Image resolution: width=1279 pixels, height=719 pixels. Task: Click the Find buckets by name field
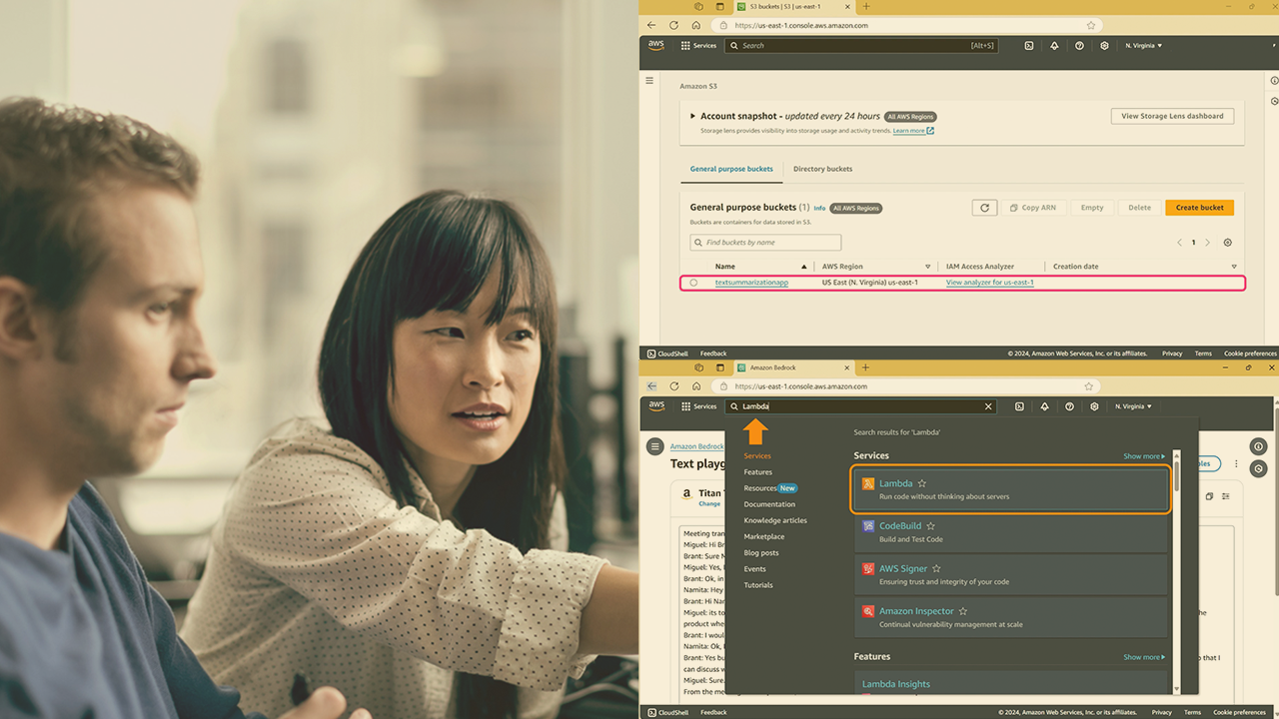coord(765,243)
